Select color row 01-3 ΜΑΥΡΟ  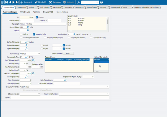[87, 23]
